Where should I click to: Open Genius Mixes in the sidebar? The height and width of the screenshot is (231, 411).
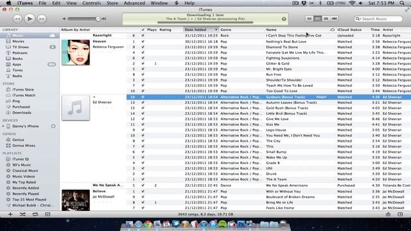coord(24,146)
